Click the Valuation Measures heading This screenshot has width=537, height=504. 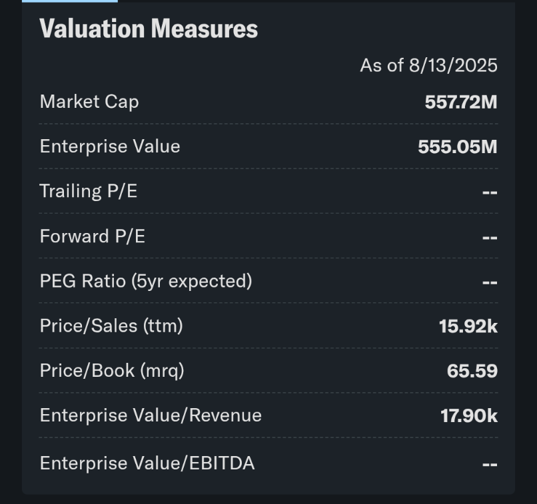(149, 29)
